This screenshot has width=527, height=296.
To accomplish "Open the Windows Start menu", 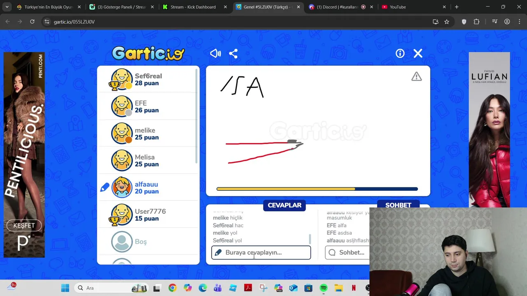I will 65,288.
